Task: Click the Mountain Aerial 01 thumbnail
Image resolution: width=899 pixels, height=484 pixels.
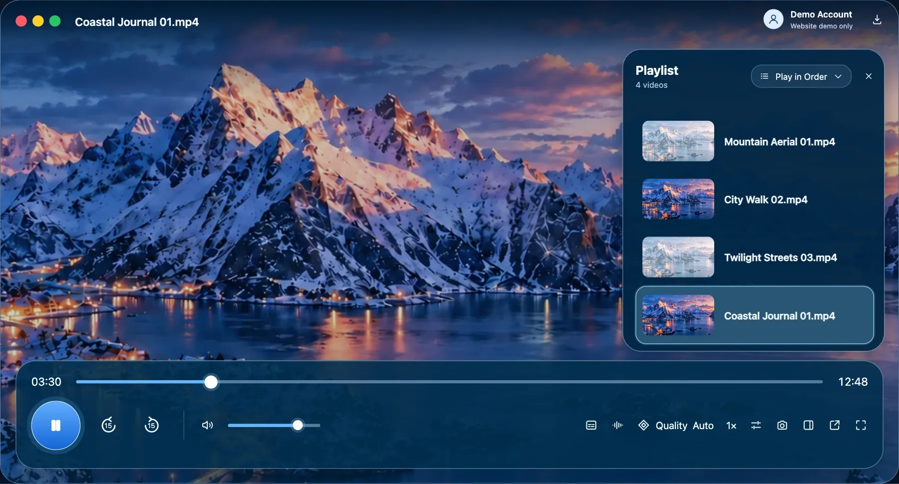Action: [678, 141]
